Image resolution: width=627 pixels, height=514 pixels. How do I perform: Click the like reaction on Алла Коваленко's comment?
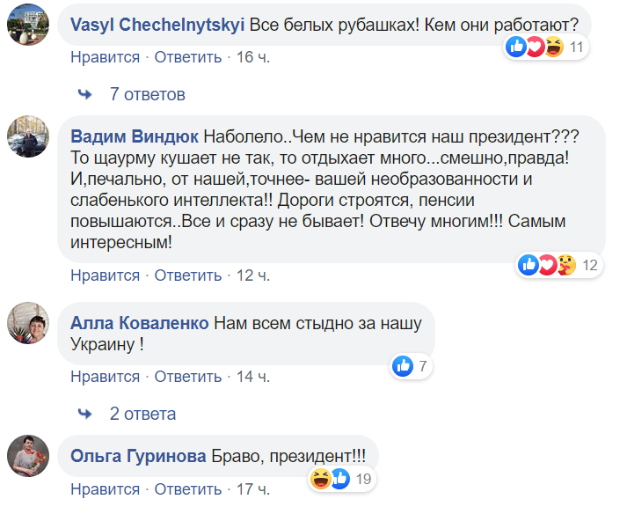403,365
